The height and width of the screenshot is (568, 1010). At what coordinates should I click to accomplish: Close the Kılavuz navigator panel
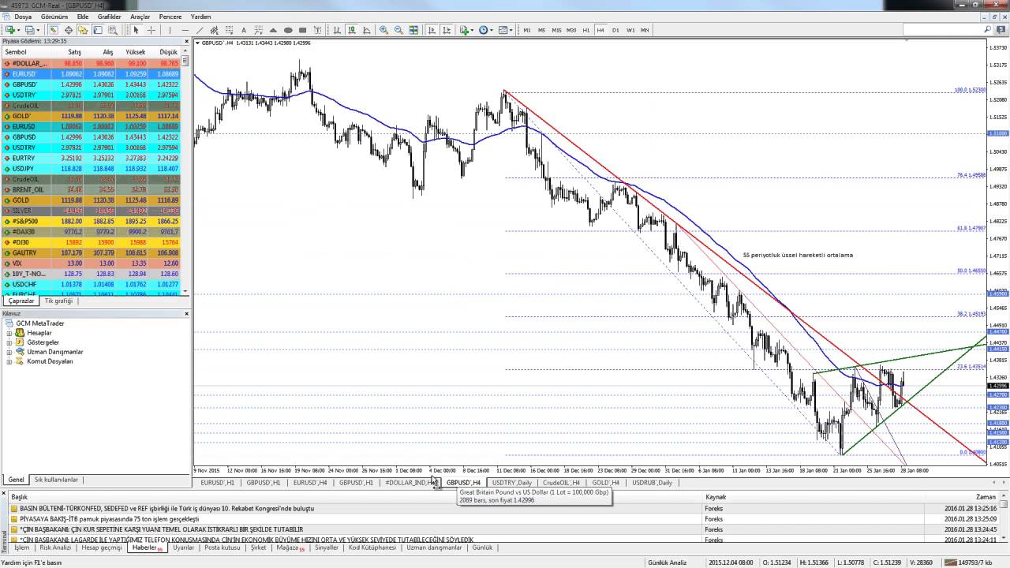186,314
